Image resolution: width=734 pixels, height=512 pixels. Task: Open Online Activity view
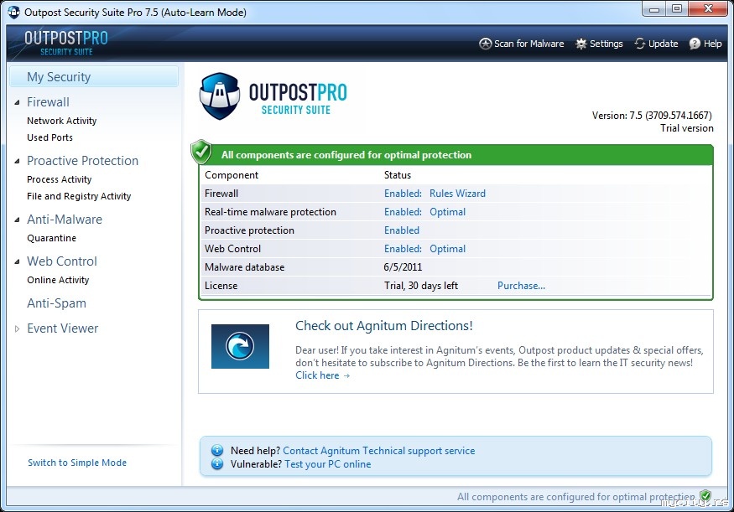coord(58,280)
